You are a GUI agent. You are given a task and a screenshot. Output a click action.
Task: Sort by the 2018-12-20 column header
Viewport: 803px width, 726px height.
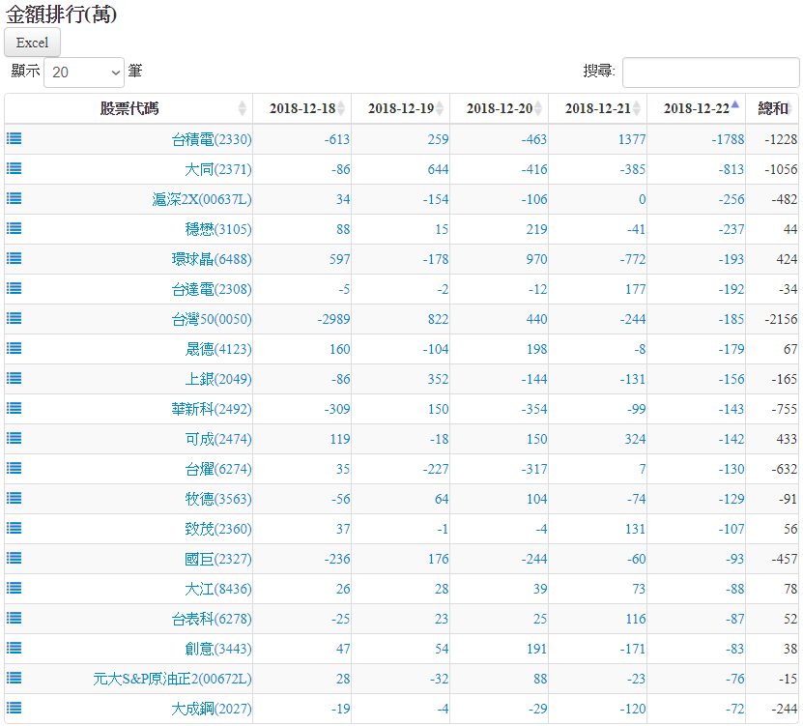pyautogui.click(x=499, y=108)
